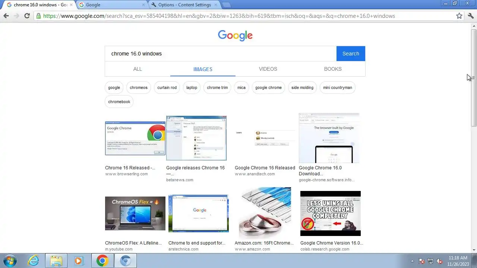Click the Google Chrome taskbar icon
The width and height of the screenshot is (477, 268).
[102, 261]
